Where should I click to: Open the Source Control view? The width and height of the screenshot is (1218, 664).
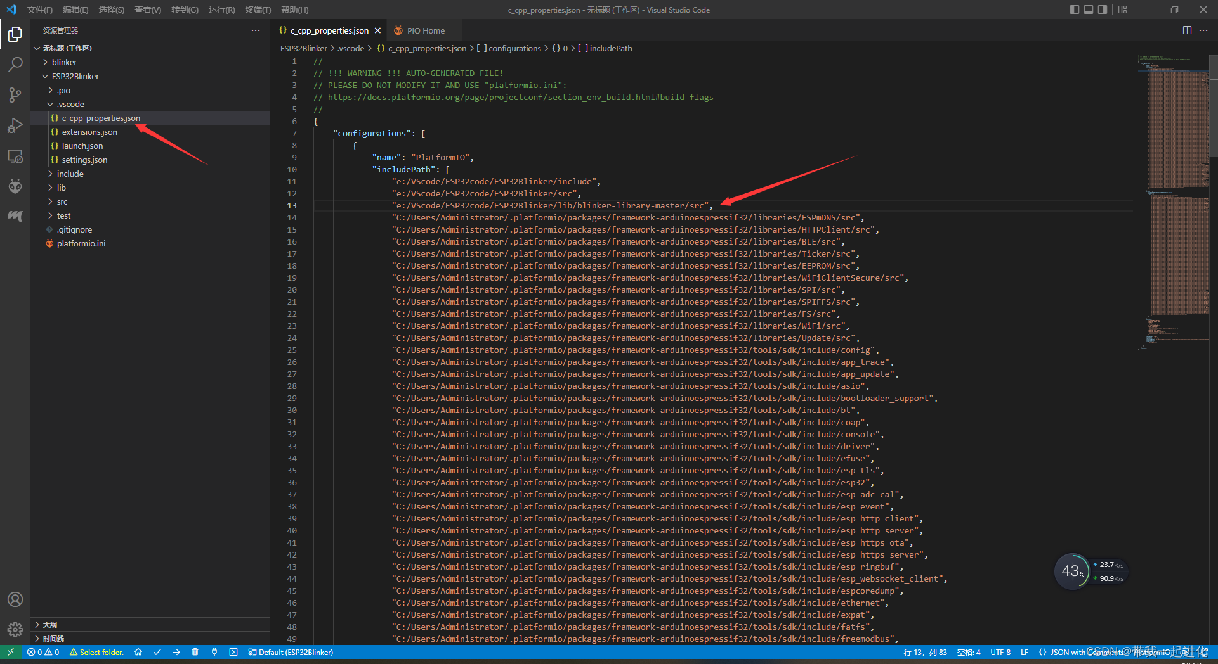point(15,95)
